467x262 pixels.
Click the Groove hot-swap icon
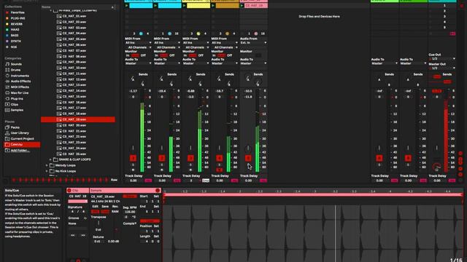(85, 218)
